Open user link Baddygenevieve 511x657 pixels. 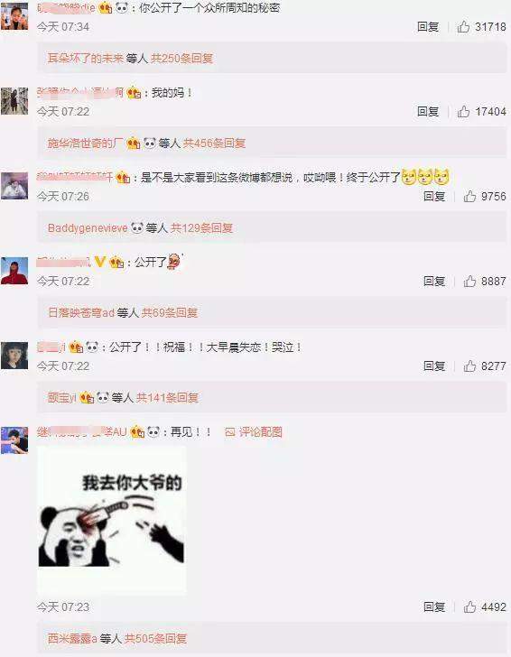(x=88, y=228)
